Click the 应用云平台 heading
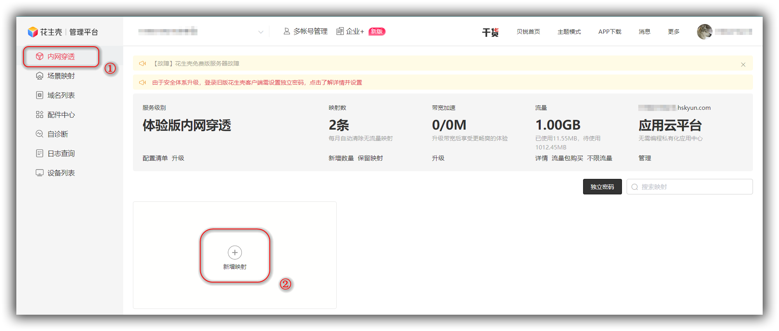The image size is (779, 331). tap(670, 125)
